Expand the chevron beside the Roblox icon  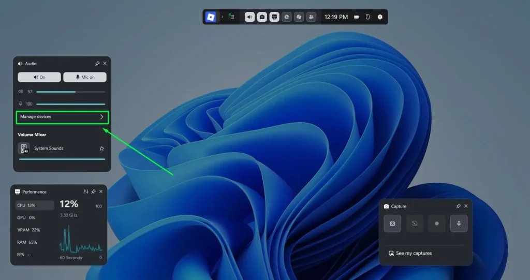pyautogui.click(x=223, y=17)
